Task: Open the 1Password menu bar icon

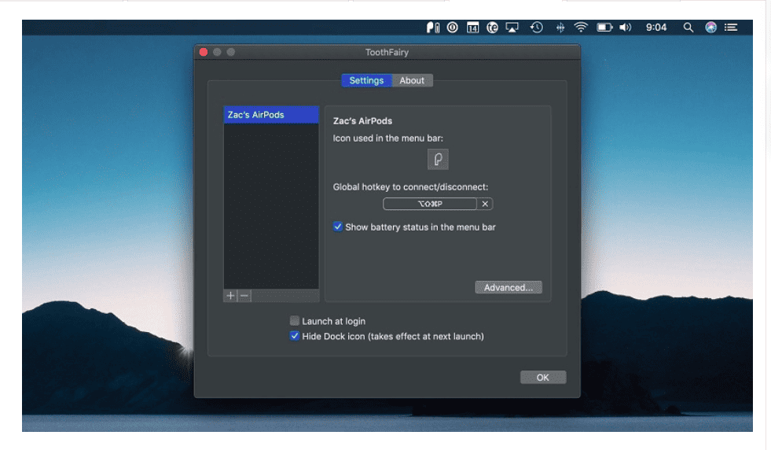Action: coord(453,28)
